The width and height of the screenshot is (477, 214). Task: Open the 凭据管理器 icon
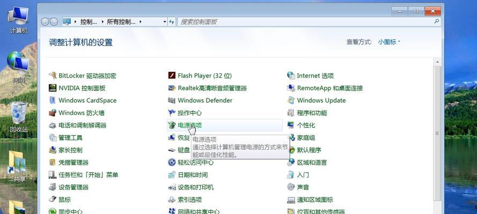[53, 163]
